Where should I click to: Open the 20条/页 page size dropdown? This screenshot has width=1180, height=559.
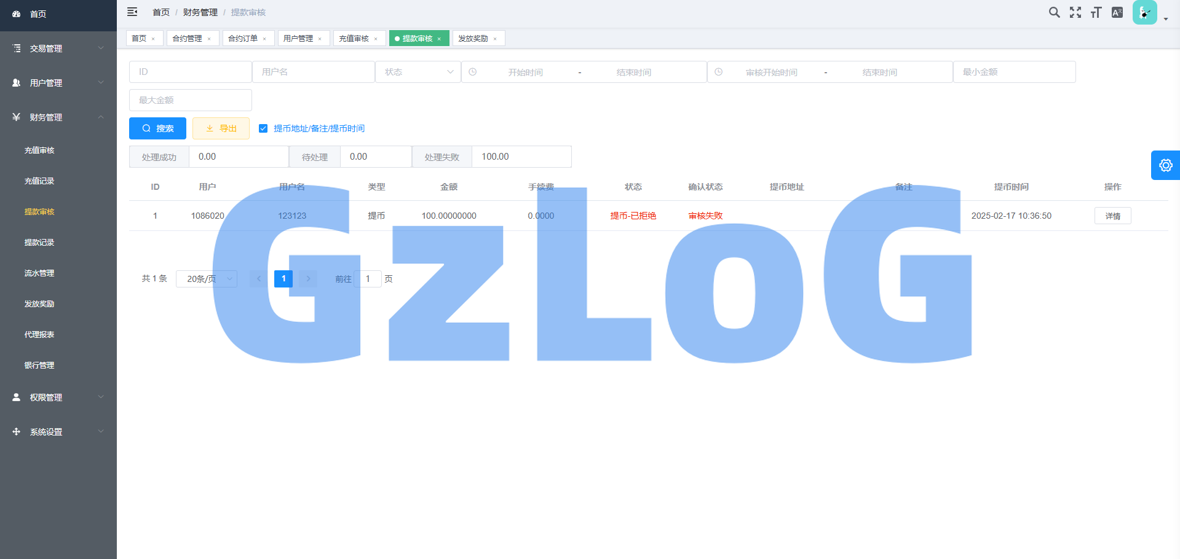click(x=207, y=279)
